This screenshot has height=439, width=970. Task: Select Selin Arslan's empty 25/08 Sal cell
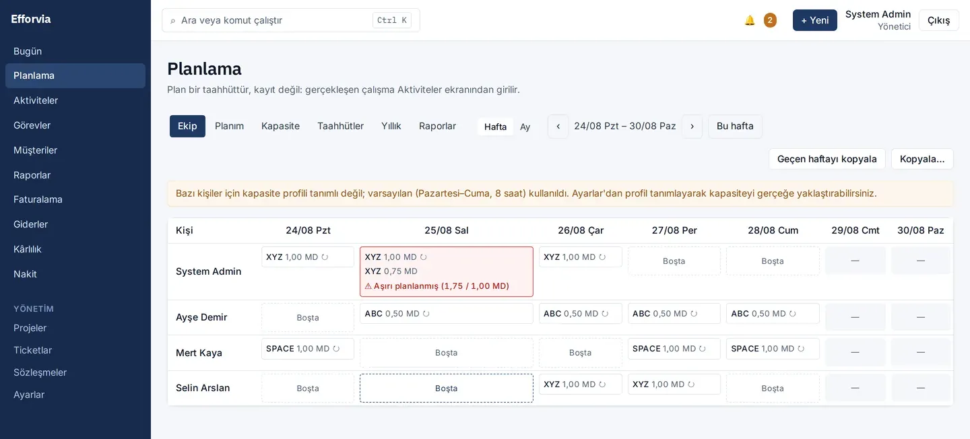point(447,389)
